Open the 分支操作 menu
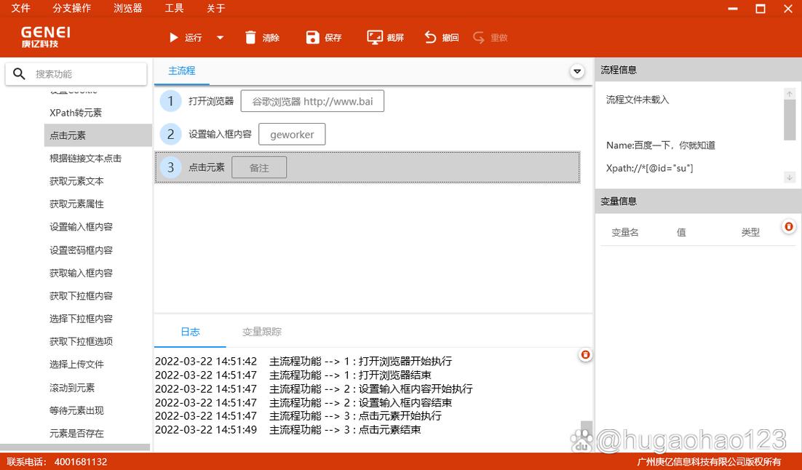 coord(72,9)
